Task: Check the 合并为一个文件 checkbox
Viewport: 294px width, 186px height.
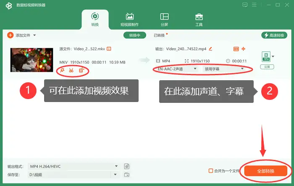Action: 211,170
